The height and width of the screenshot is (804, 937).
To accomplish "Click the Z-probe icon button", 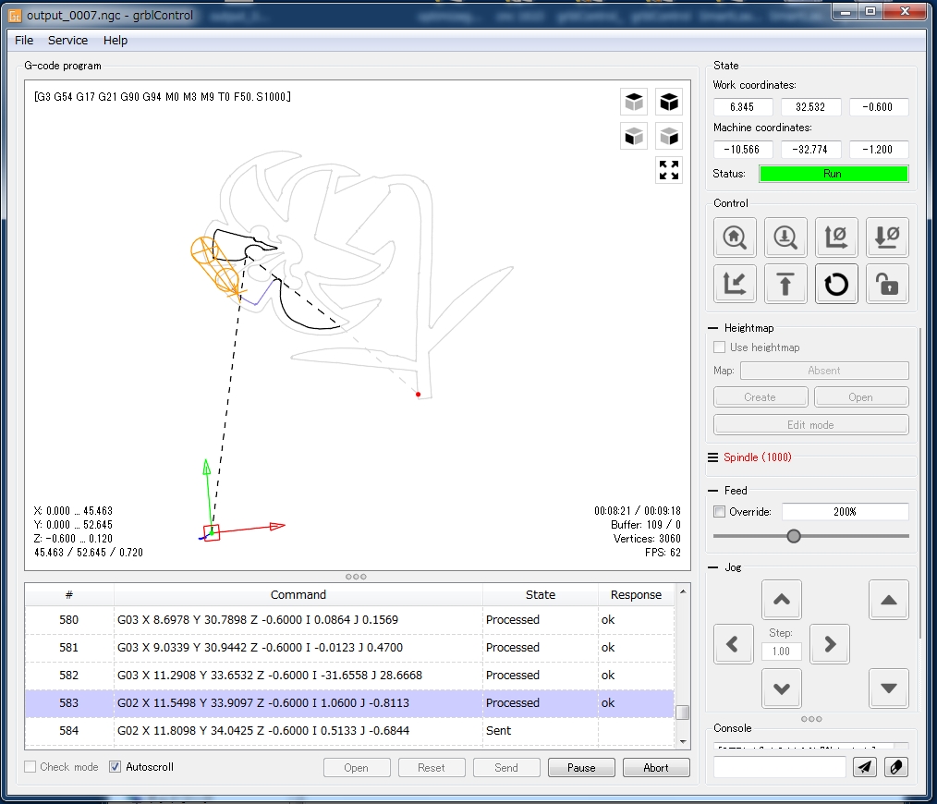I will click(785, 238).
